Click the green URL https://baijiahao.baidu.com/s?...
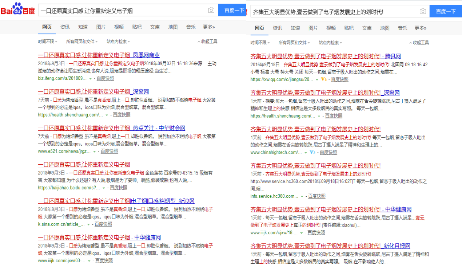 coord(69,188)
